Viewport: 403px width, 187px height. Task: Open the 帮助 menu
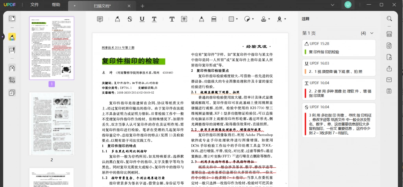tap(56, 5)
